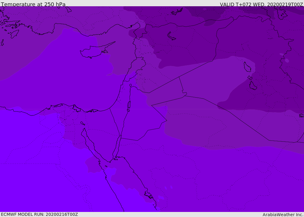Click the VALID T+072 timestamp label
304x217 pixels.
pos(261,4)
